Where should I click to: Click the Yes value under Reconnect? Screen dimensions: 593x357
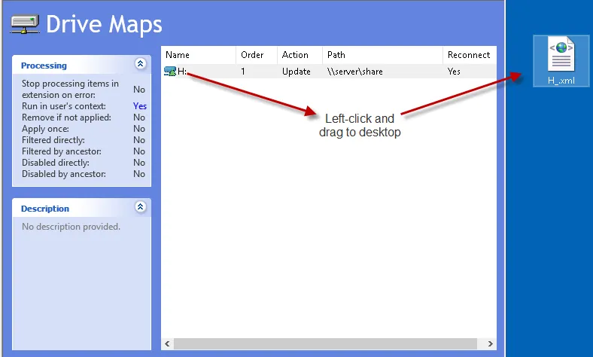pos(454,72)
